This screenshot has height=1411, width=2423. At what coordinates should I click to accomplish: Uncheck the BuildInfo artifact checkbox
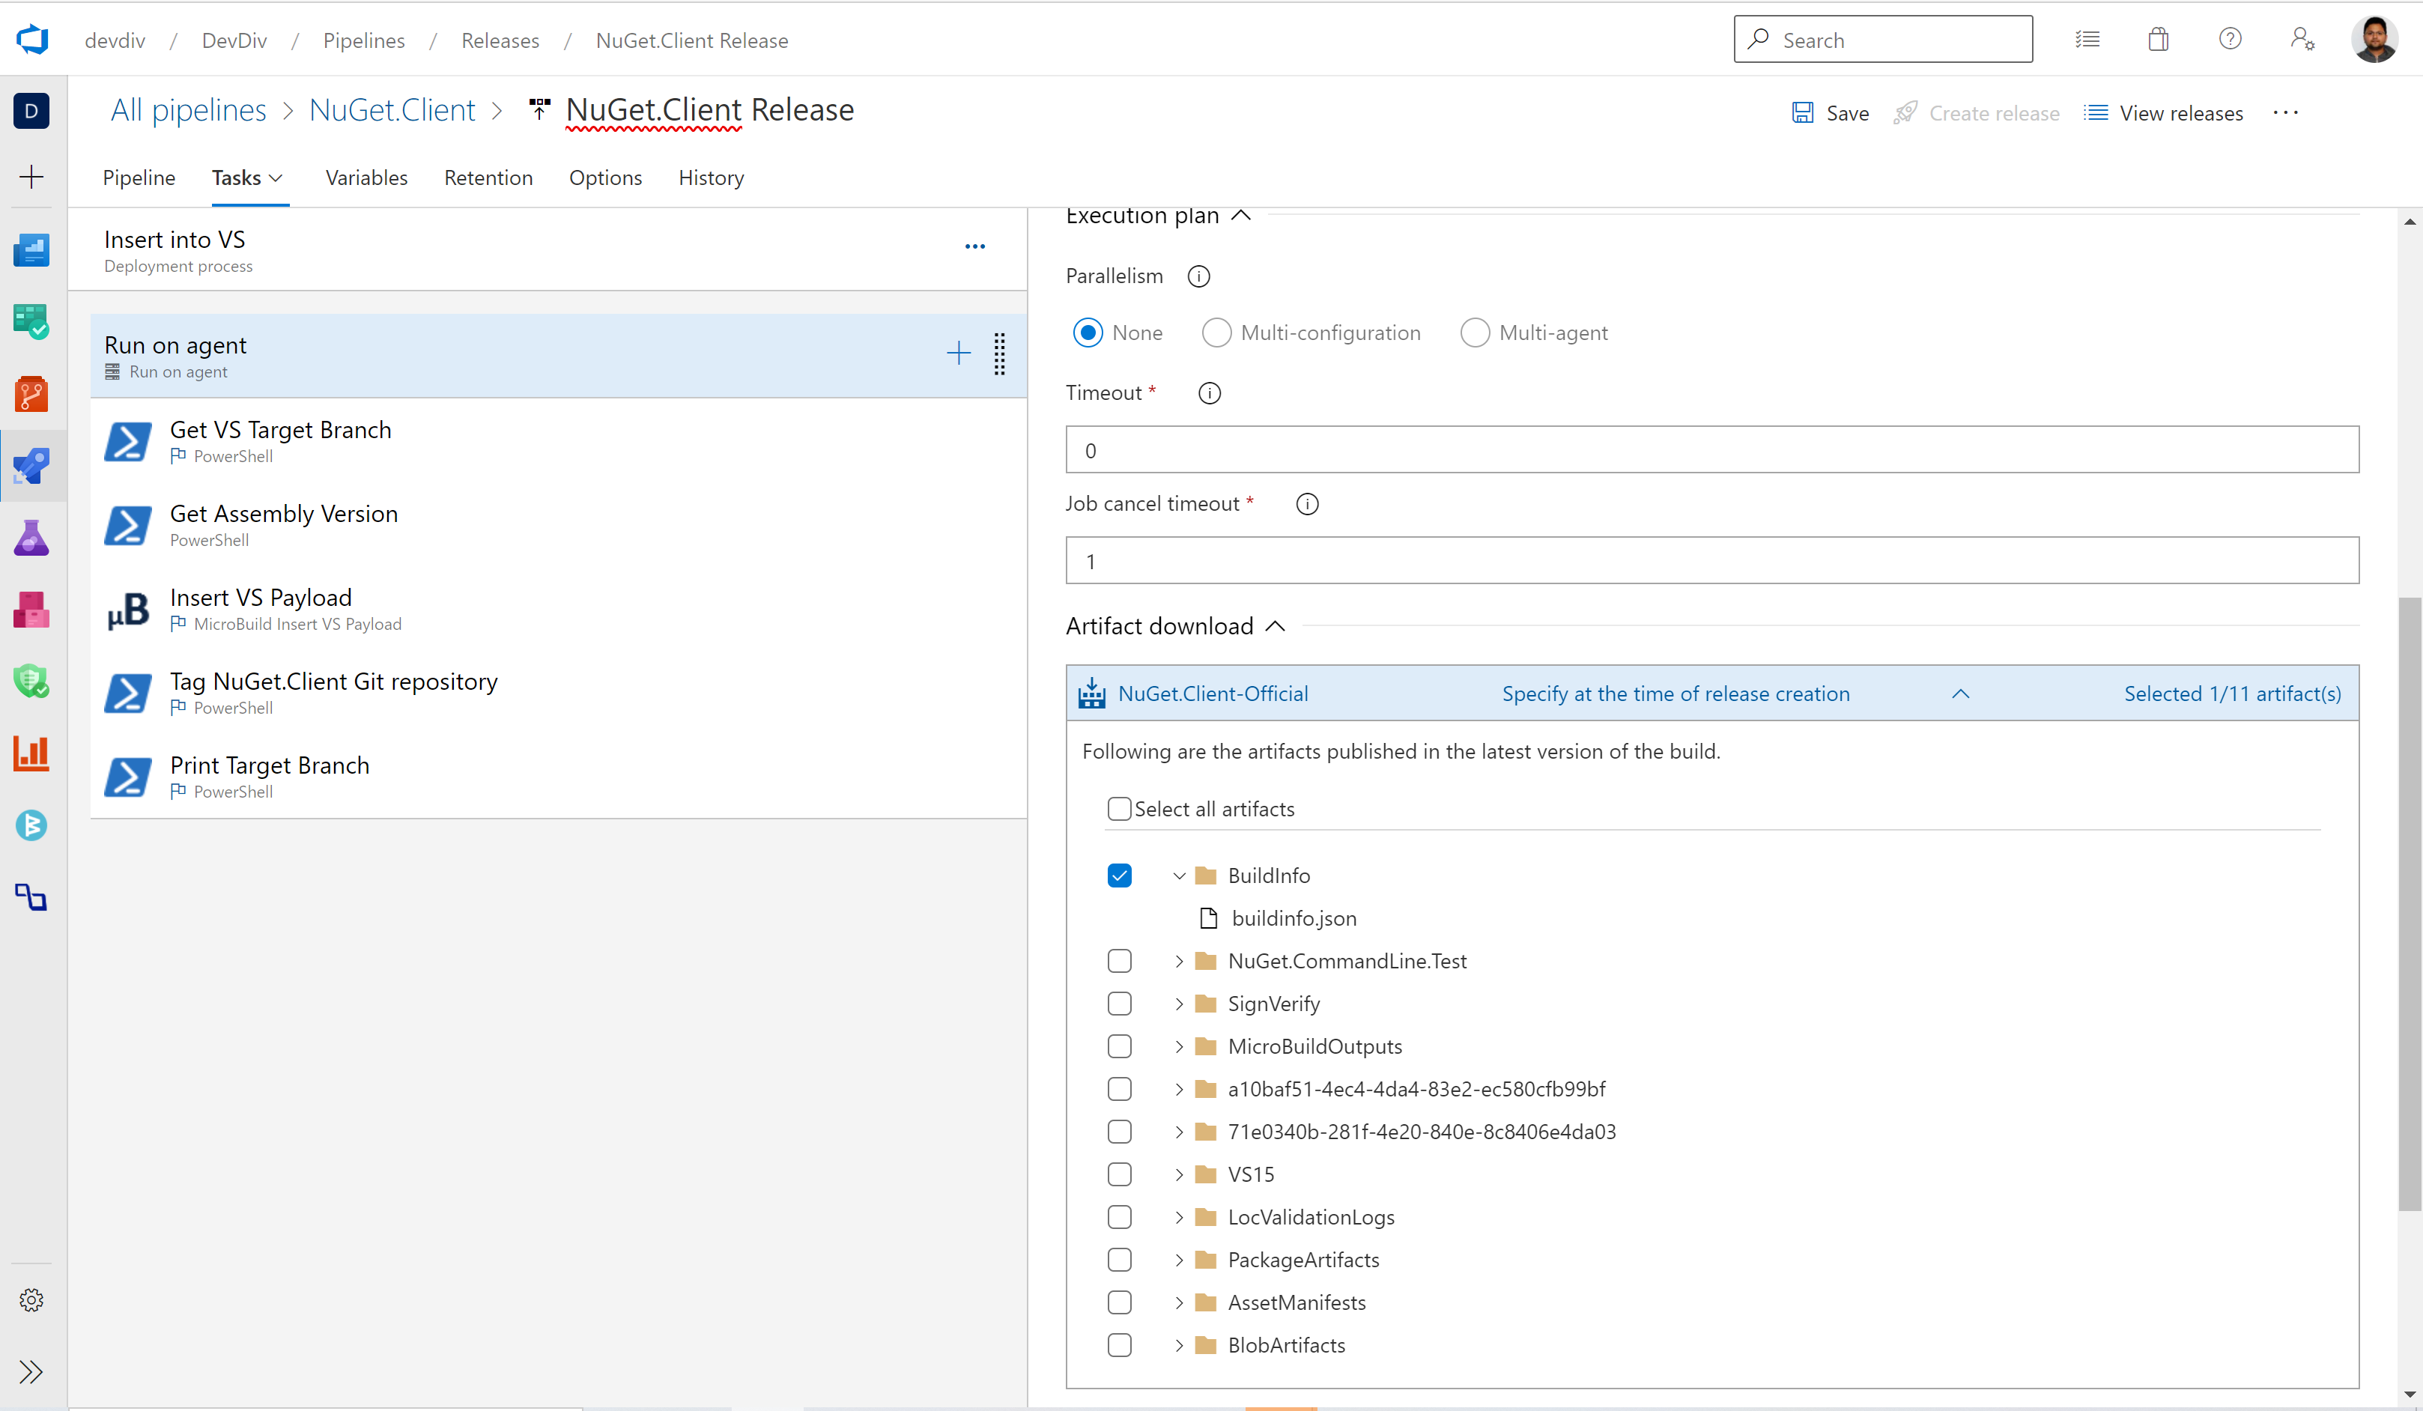(x=1119, y=876)
